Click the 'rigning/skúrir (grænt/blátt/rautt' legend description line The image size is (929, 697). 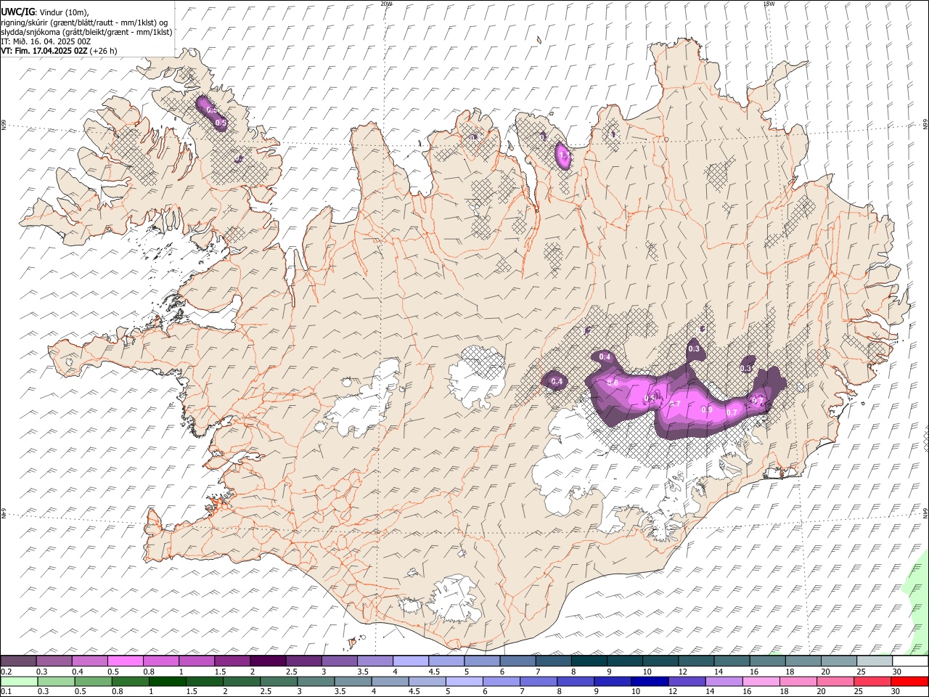85,22
